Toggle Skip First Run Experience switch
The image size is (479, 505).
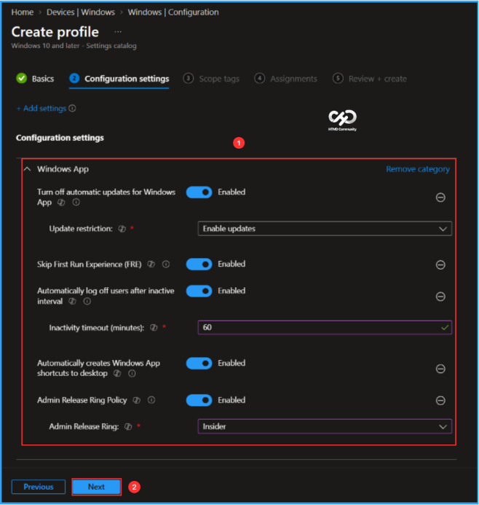point(199,264)
